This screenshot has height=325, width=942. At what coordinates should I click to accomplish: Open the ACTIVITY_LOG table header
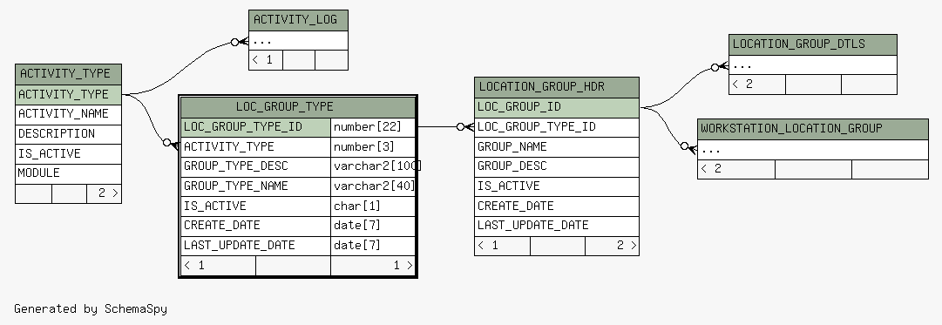click(x=298, y=20)
